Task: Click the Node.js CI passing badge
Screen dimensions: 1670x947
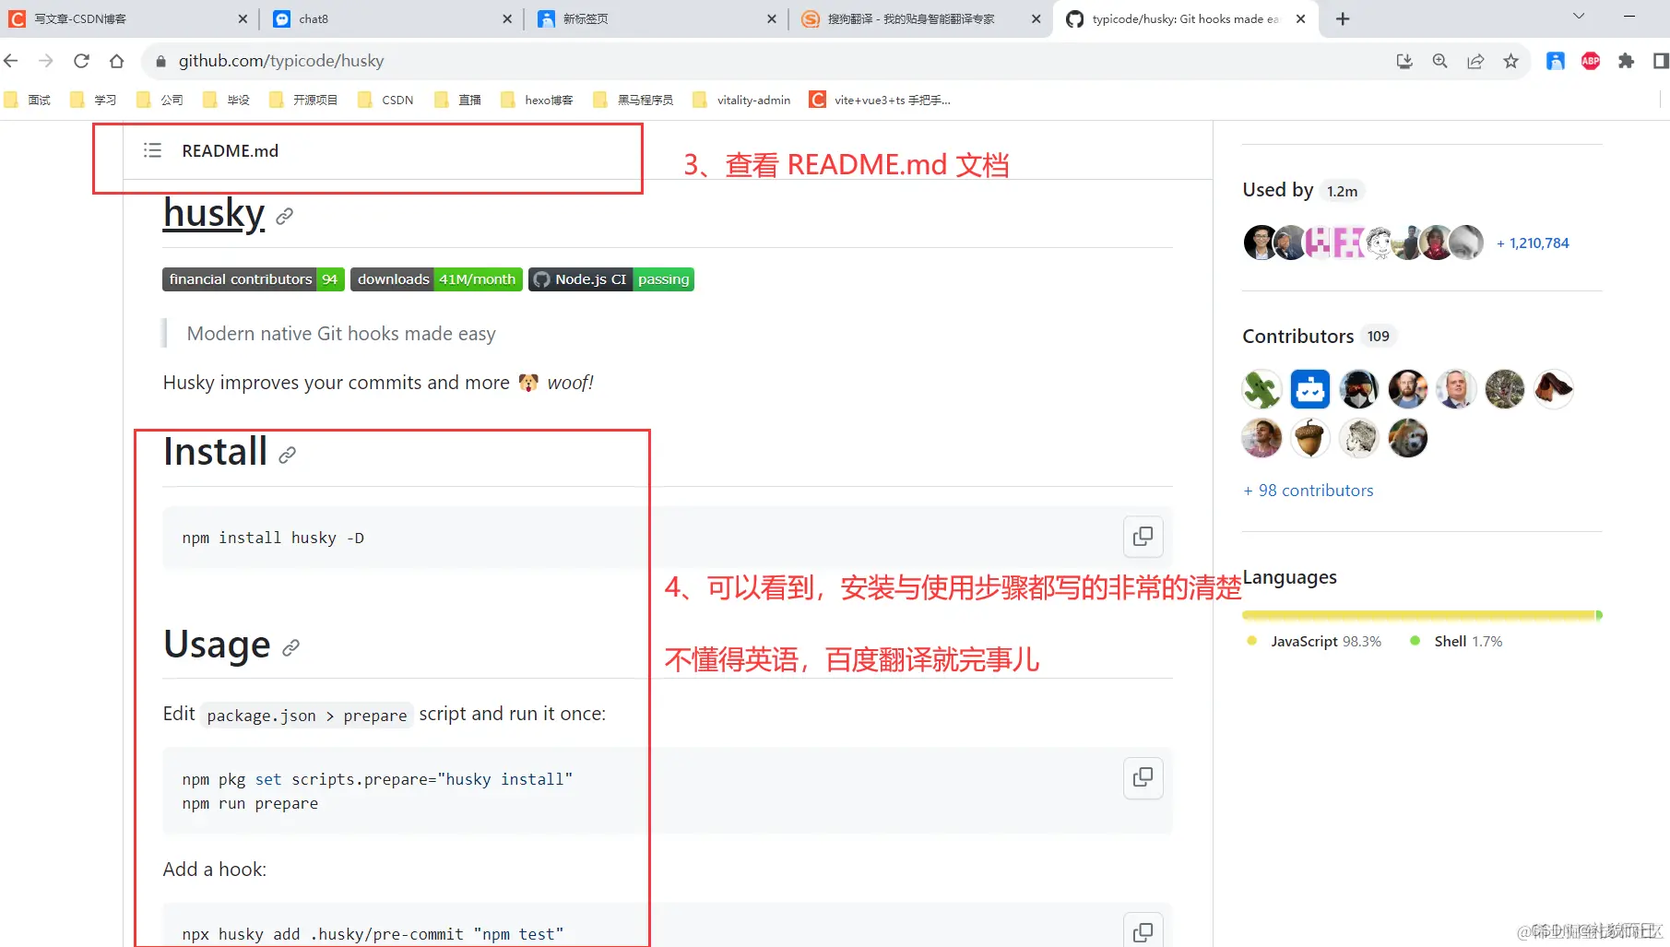Action: (610, 278)
